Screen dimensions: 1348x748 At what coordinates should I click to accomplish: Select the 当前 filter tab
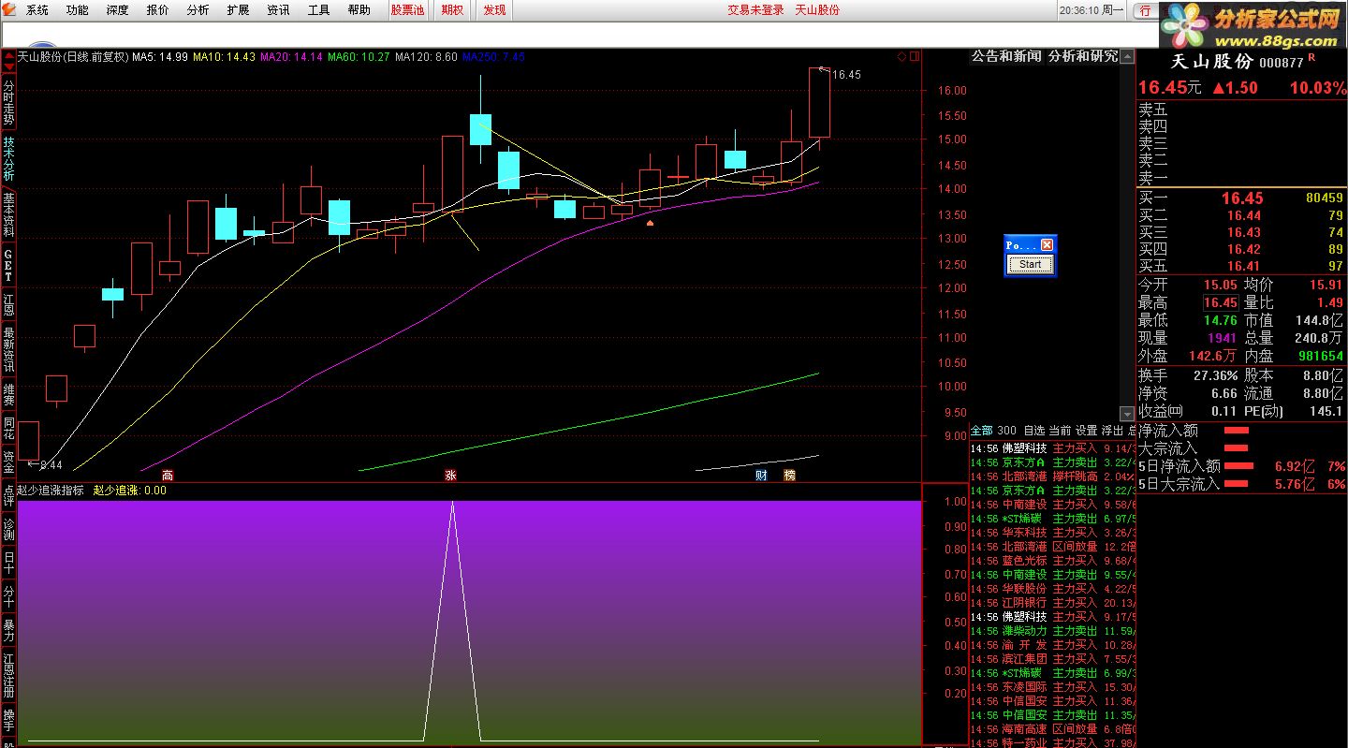[1060, 431]
